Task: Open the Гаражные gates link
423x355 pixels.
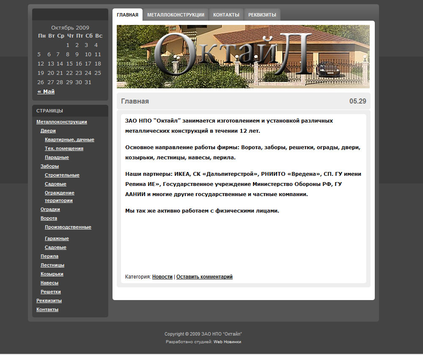Action: tap(57, 238)
